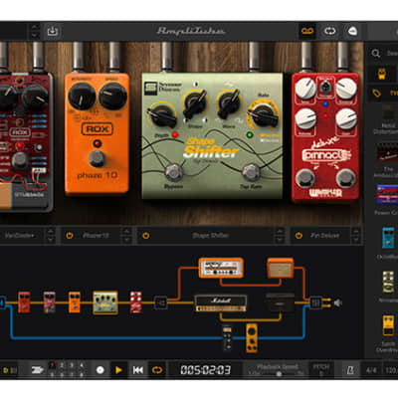Open the Shape Shifter model name selector
398x398 pixels.
(x=211, y=236)
